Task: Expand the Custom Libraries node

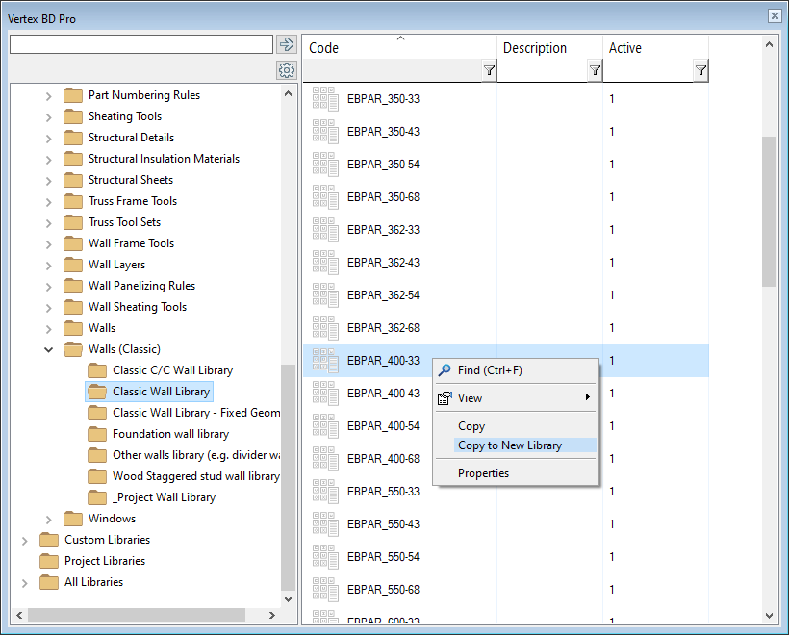Action: (25, 540)
